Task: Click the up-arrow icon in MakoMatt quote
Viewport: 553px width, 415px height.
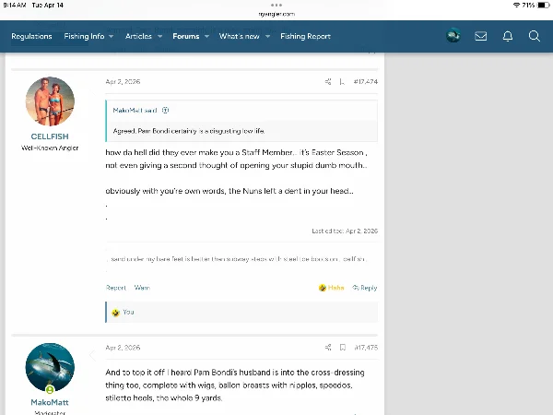Action: [x=166, y=110]
